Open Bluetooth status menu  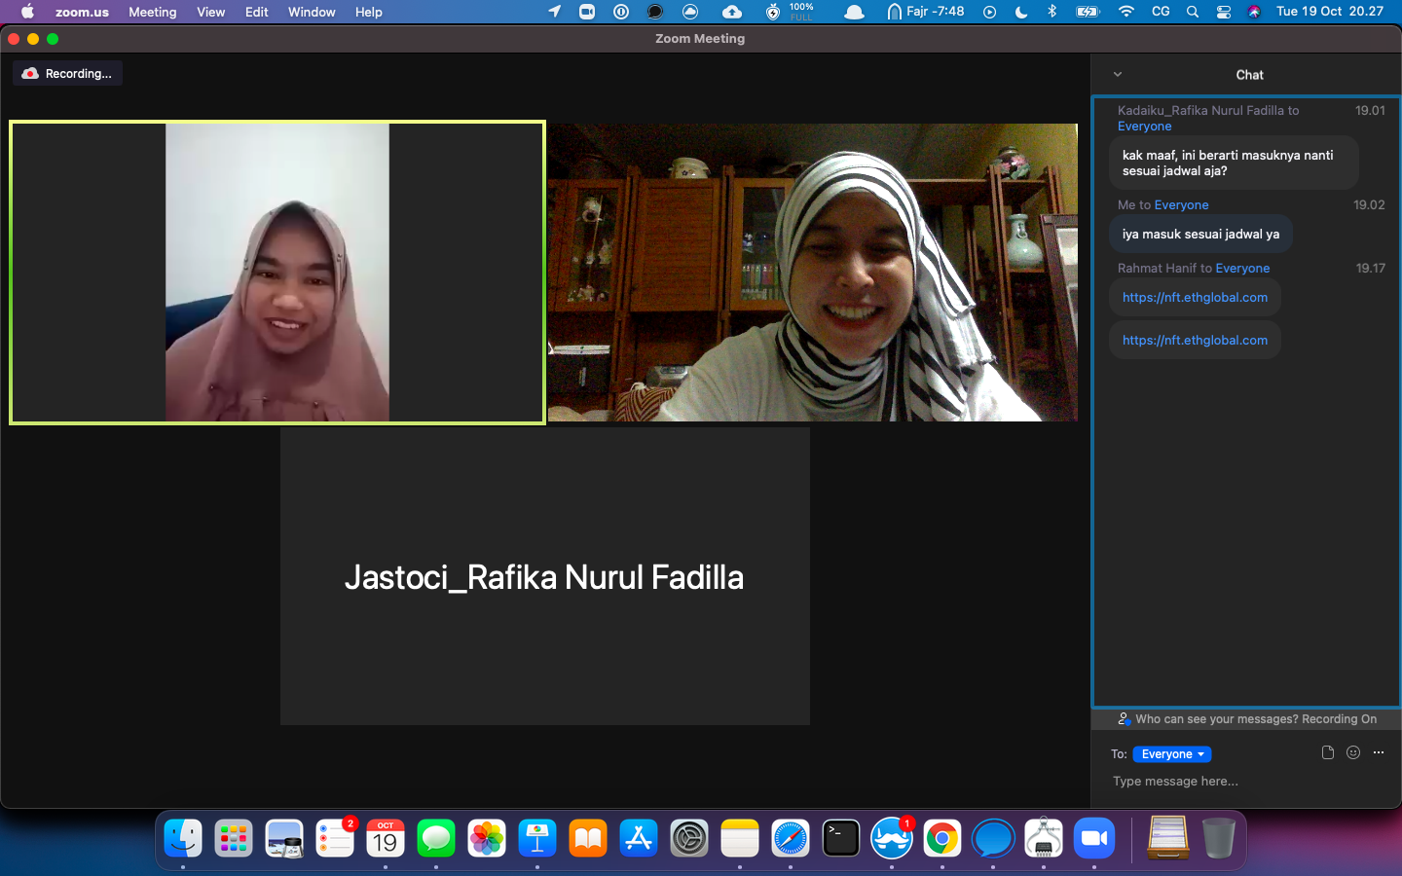click(1051, 12)
